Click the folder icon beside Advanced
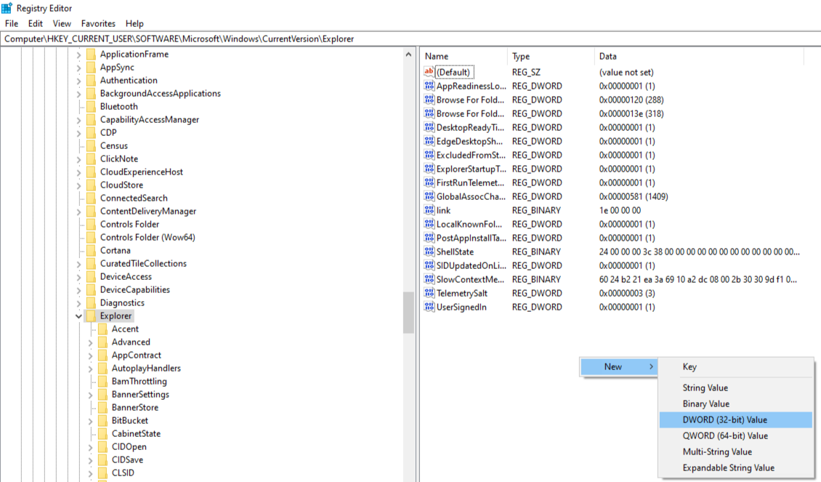 [102, 342]
